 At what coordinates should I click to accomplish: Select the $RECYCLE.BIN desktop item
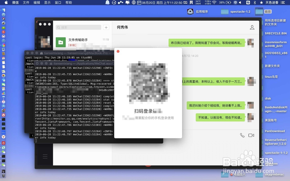pyautogui.click(x=275, y=33)
